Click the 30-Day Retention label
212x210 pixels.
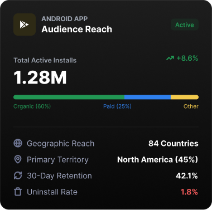pos(59,176)
